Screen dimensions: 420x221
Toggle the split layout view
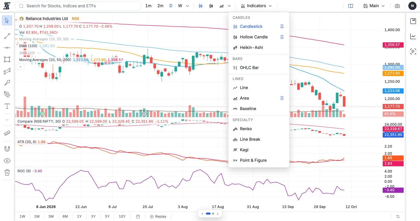[351, 6]
